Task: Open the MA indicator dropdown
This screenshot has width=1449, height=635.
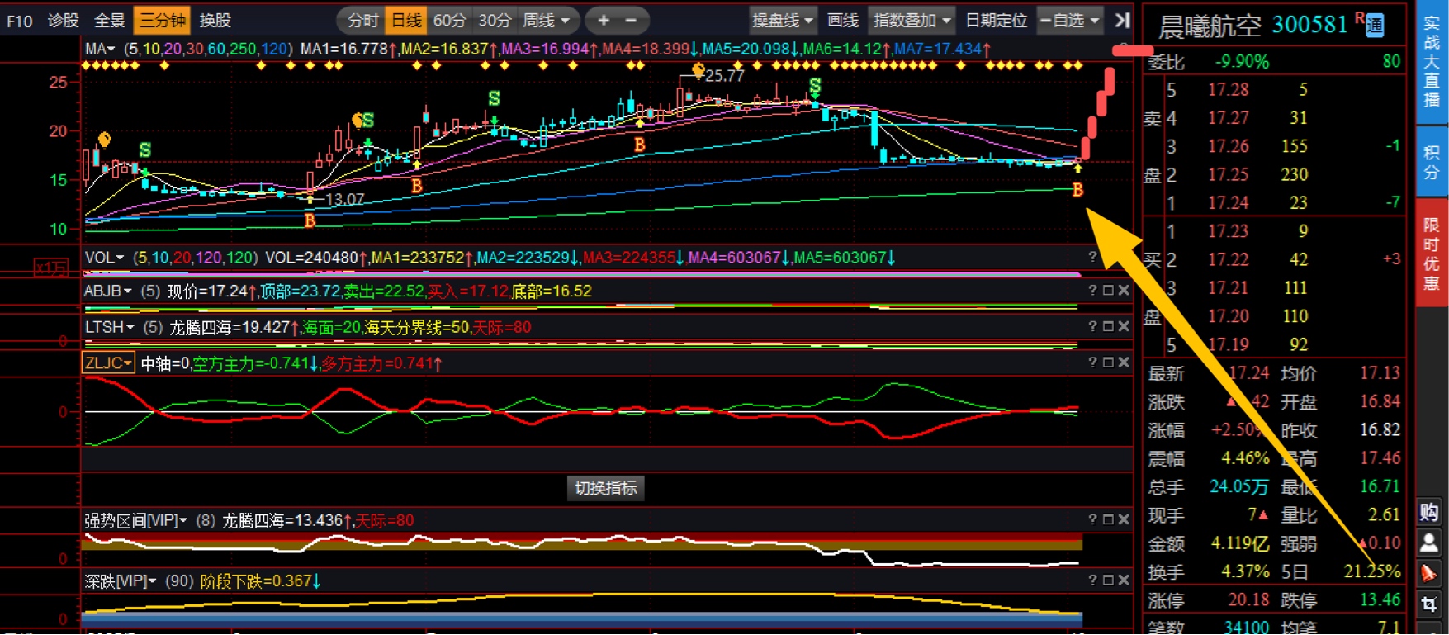Action: [100, 50]
